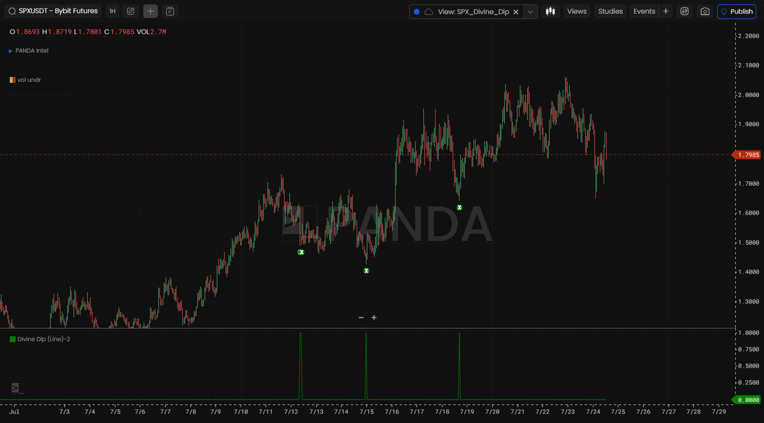Click the Divine Dip green legend swatch
The height and width of the screenshot is (423, 764).
(12, 339)
